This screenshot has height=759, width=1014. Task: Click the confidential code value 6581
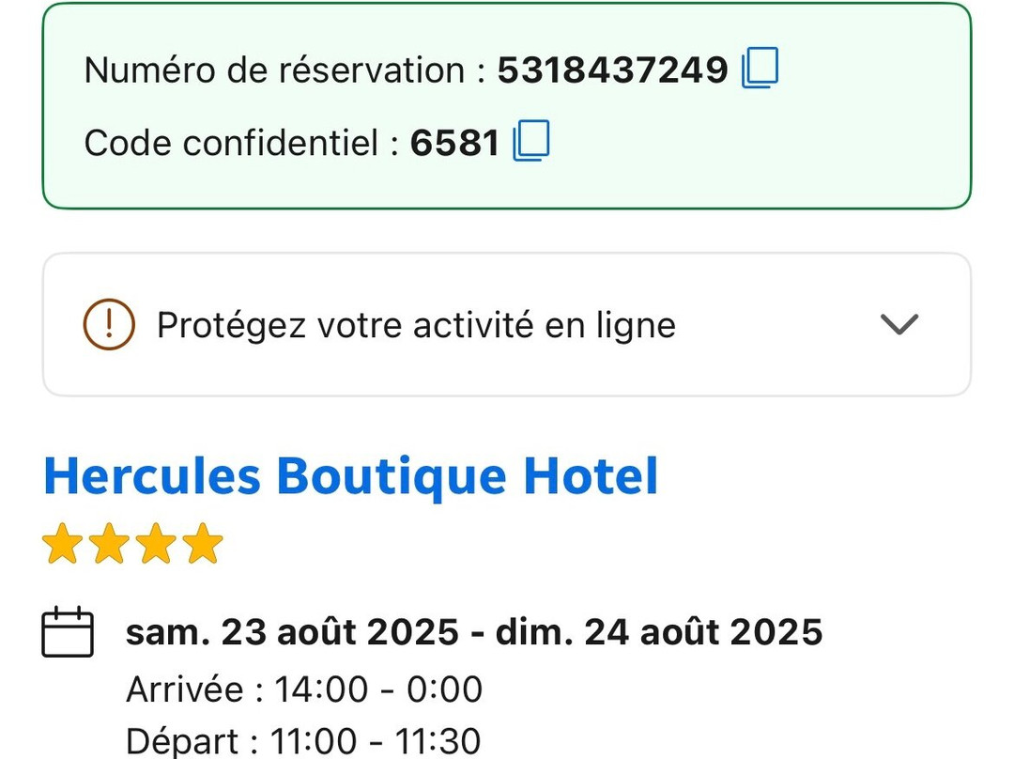(454, 143)
